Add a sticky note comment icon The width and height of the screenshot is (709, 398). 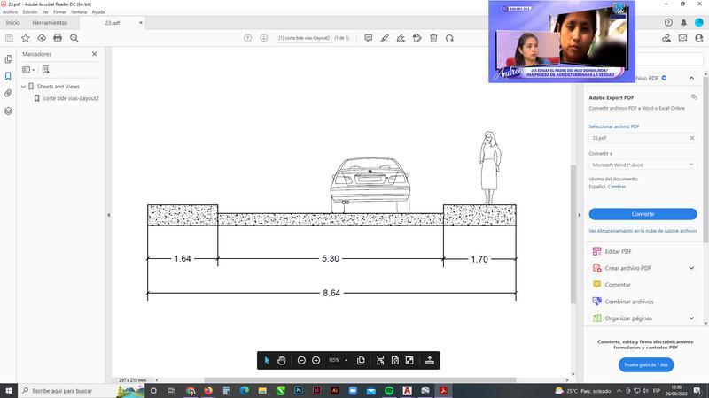[369, 38]
